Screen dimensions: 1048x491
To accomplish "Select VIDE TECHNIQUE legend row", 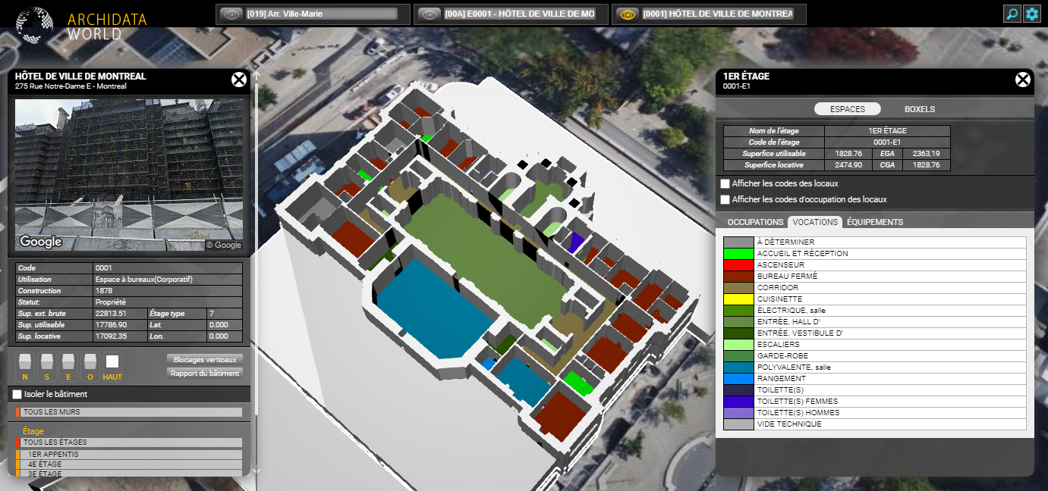I will point(875,424).
